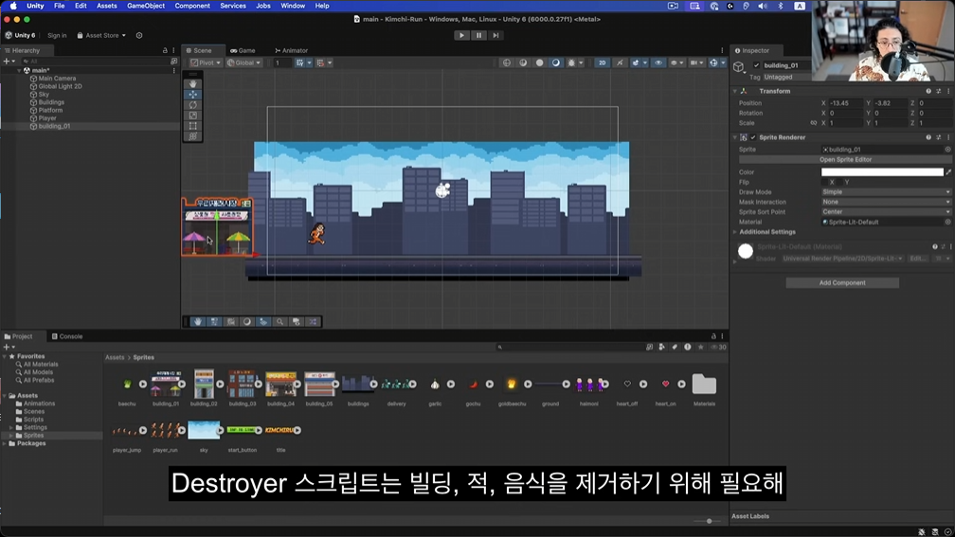This screenshot has width=955, height=537.
Task: Open the Pivot dropdown
Action: tap(206, 63)
